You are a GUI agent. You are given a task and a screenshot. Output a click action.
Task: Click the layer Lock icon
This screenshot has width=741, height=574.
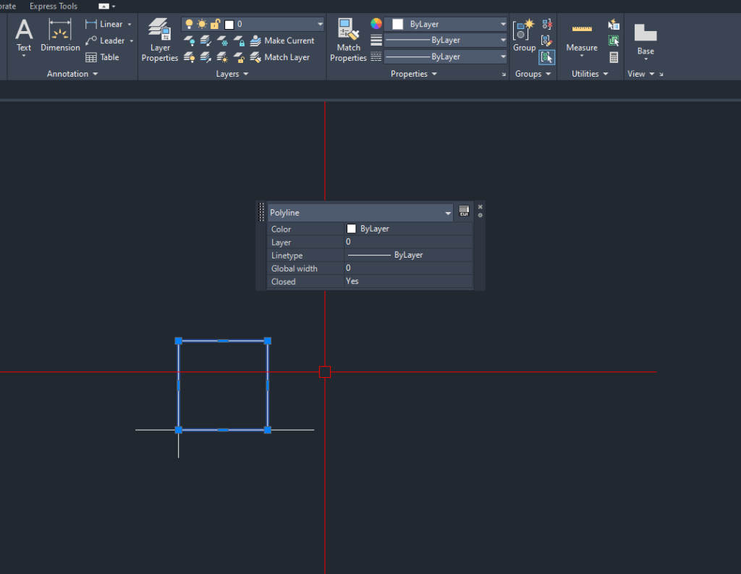point(239,41)
